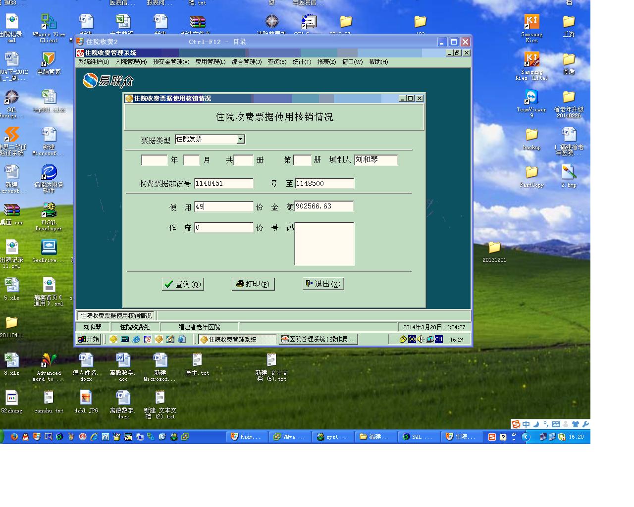634x507 pixels.
Task: Click the PLSQL Developer desktop icon
Action: click(49, 216)
